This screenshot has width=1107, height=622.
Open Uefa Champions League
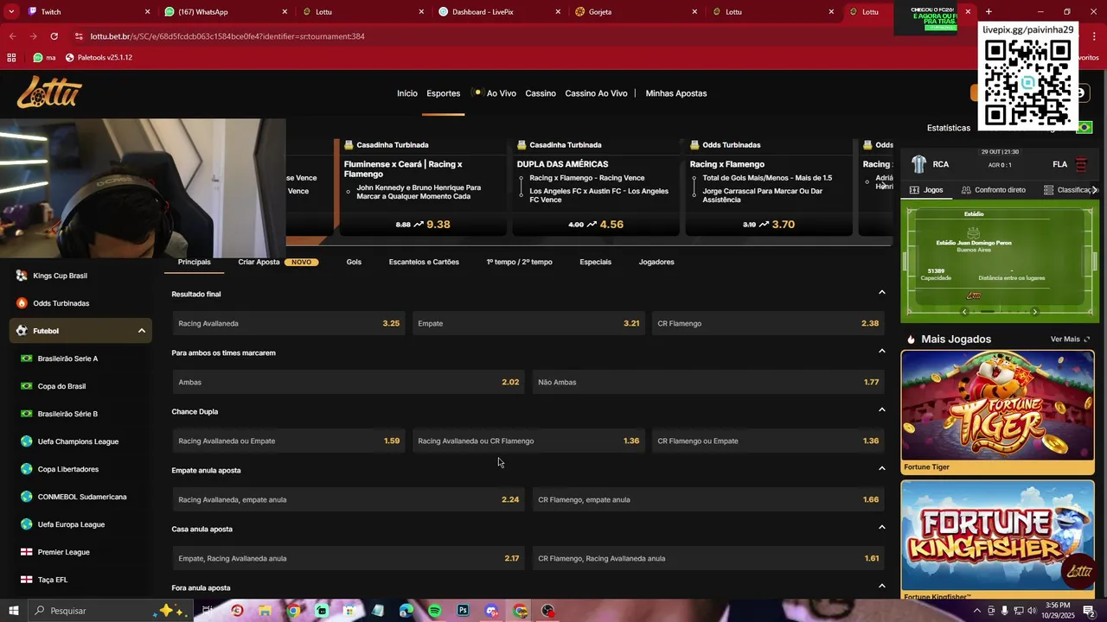(x=78, y=441)
